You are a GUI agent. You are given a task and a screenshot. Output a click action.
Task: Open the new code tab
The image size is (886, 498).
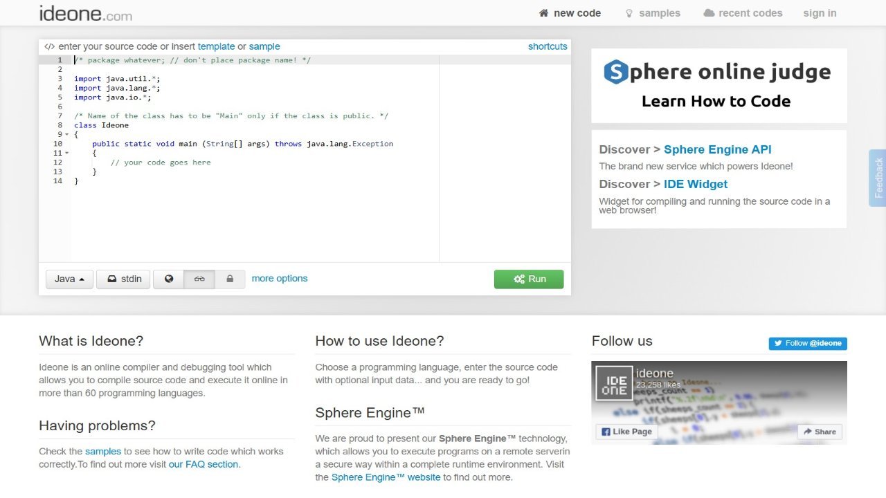(x=570, y=13)
